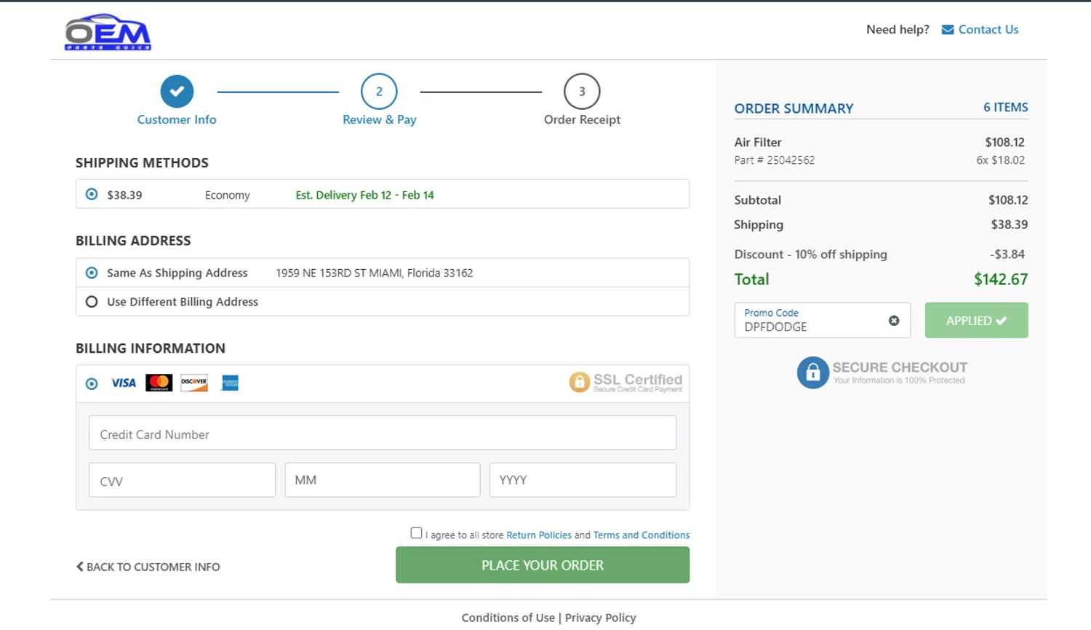1091x630 pixels.
Task: Go to the Order Receipt step
Action: pyautogui.click(x=582, y=119)
